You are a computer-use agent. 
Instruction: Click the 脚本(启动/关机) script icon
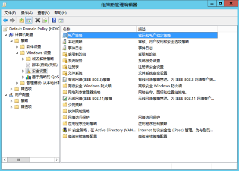click(x=28, y=65)
